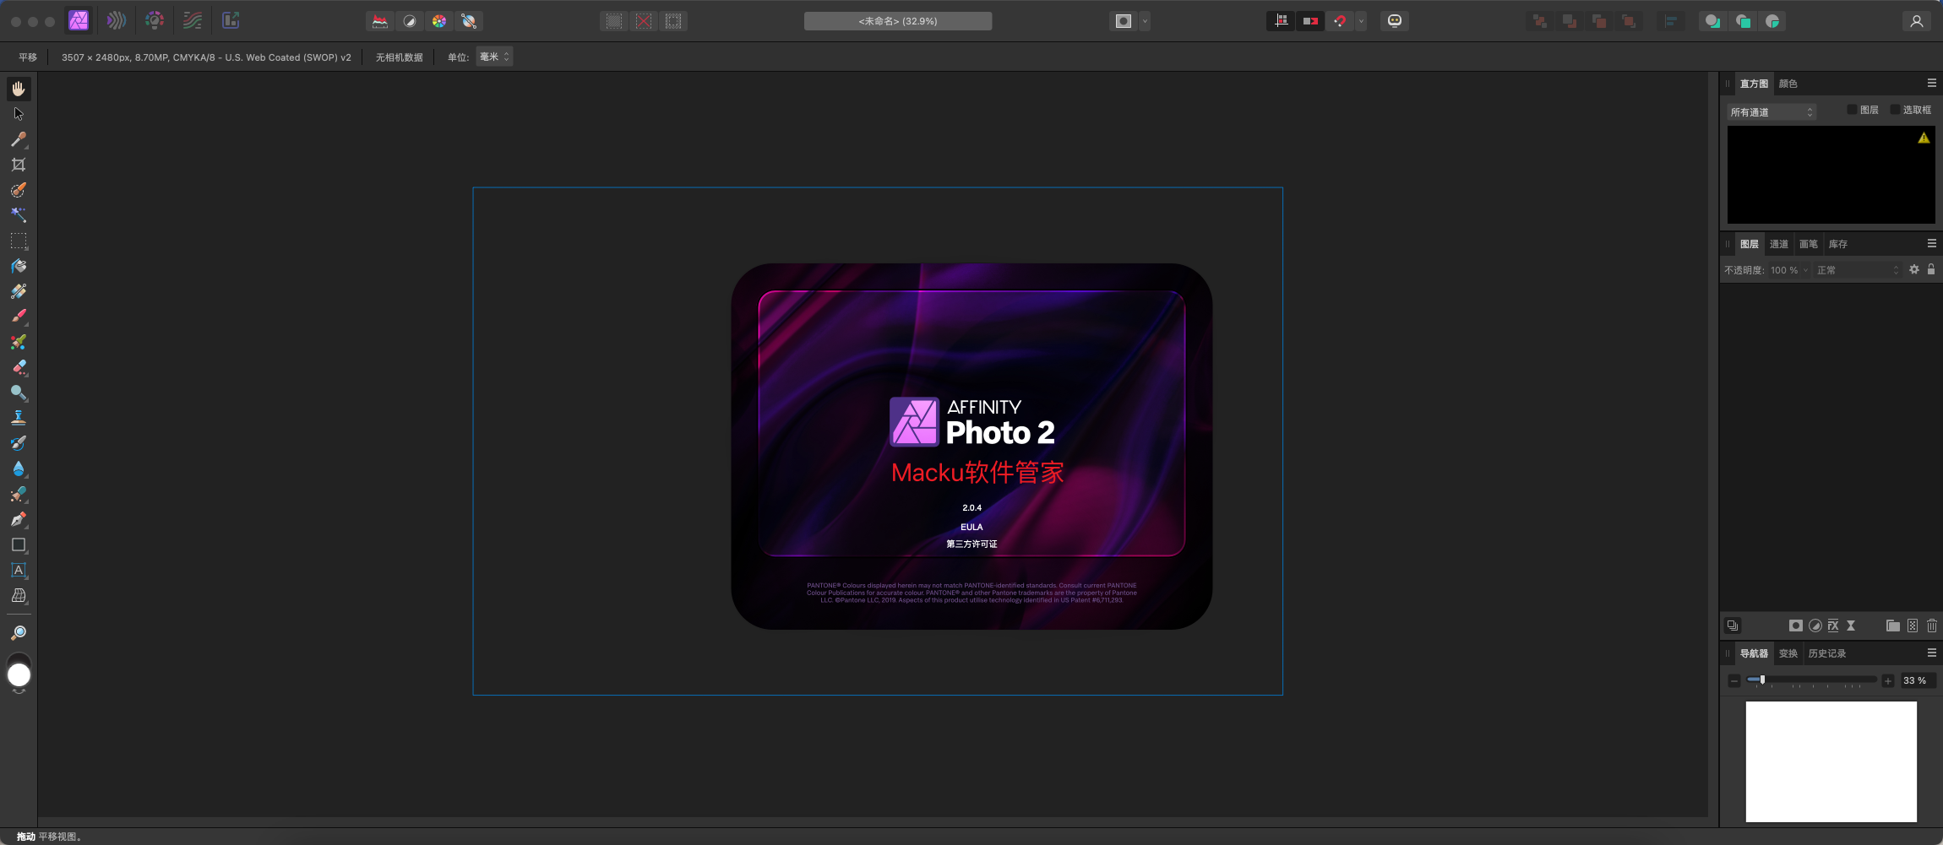Select the Paint Mixer Brush tool
Screen dimensions: 1943x845
pyautogui.click(x=19, y=342)
